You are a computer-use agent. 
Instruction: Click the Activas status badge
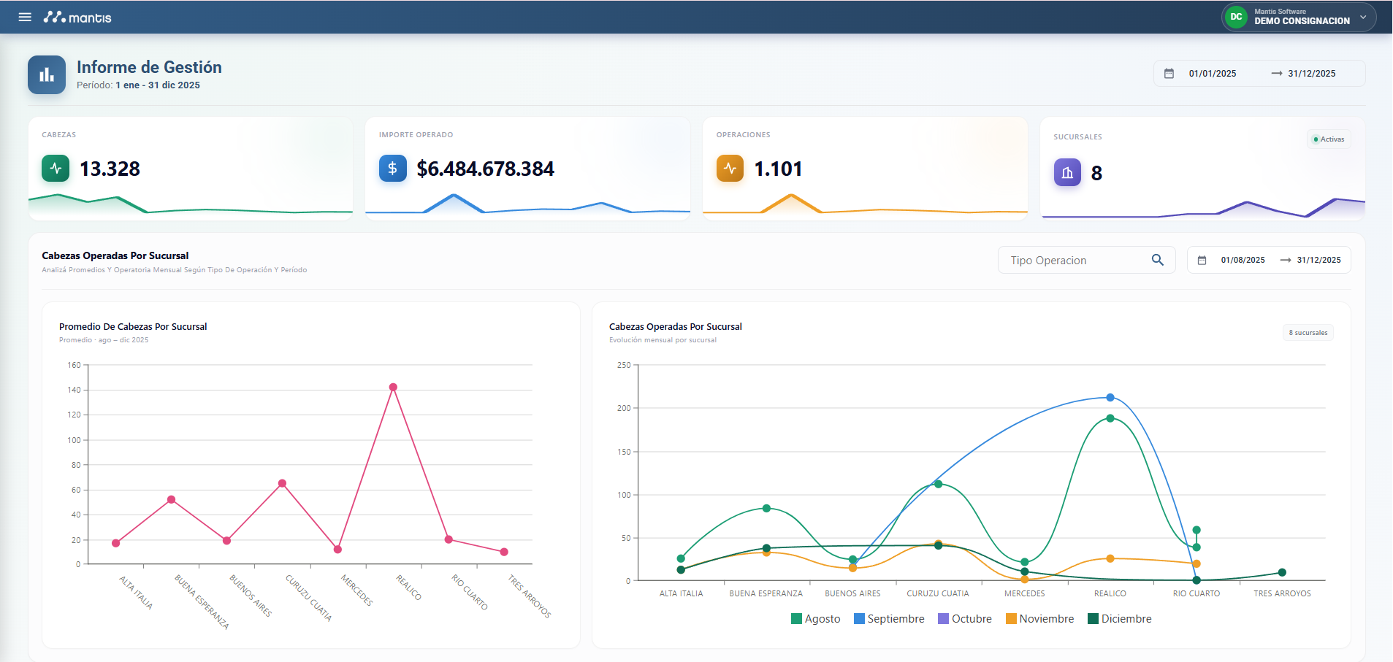[x=1329, y=139]
